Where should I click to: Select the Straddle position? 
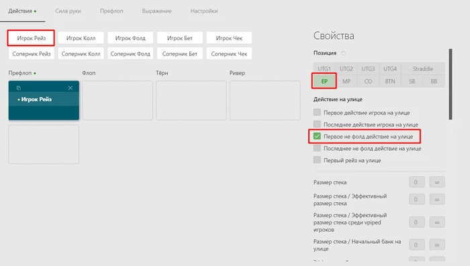click(x=423, y=69)
